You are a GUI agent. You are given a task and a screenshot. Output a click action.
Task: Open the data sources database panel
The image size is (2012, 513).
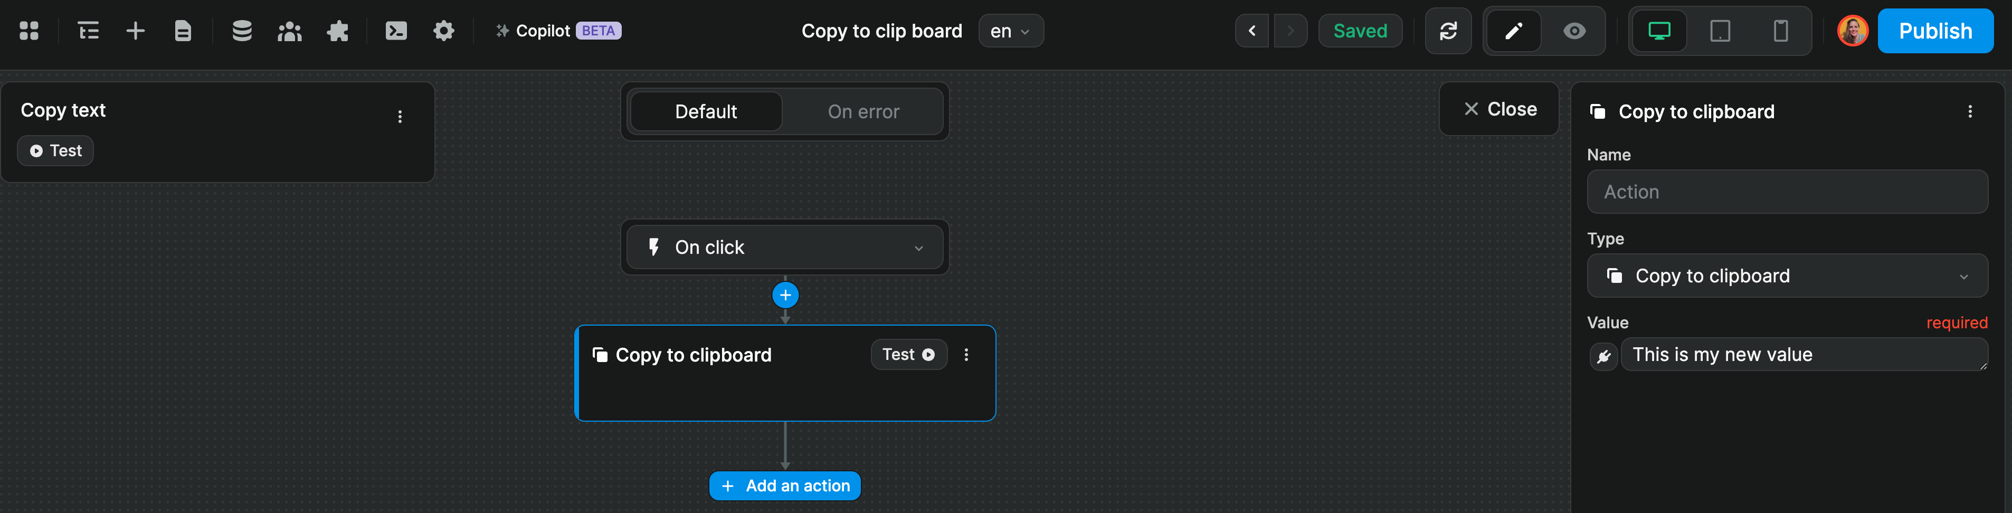pyautogui.click(x=242, y=31)
